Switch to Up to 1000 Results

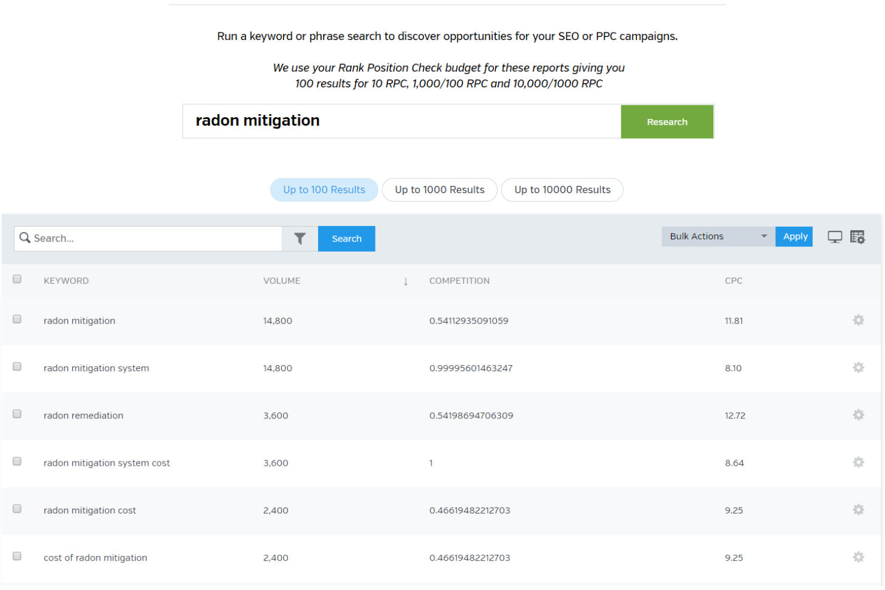[x=440, y=189]
